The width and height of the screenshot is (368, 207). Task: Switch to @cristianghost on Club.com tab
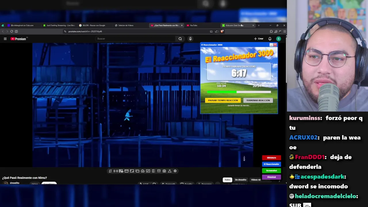(22, 25)
